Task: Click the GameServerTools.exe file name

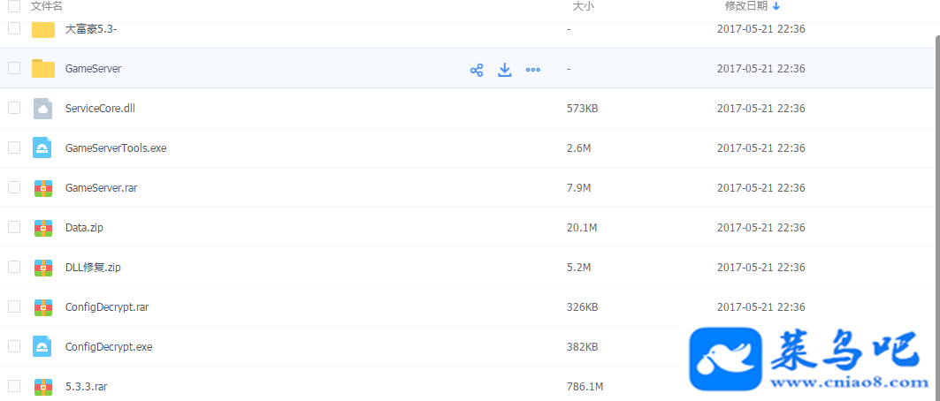Action: [x=116, y=148]
